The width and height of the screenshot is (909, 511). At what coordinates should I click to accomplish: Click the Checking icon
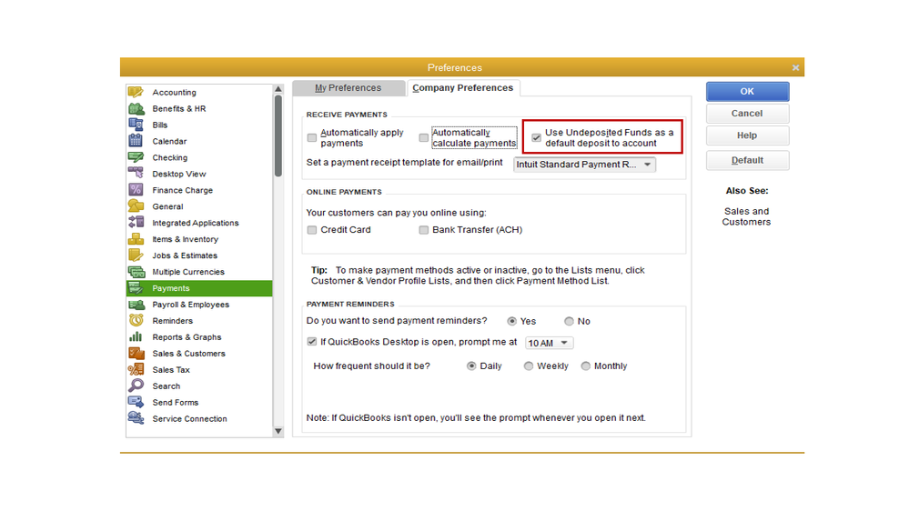coord(136,157)
